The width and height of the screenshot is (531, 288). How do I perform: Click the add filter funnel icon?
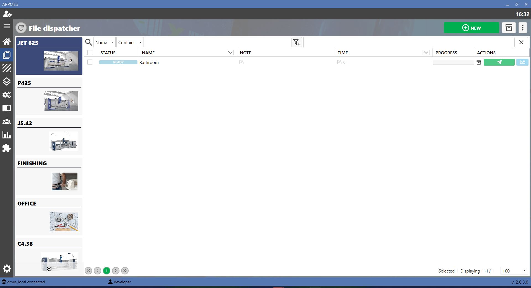pos(297,42)
